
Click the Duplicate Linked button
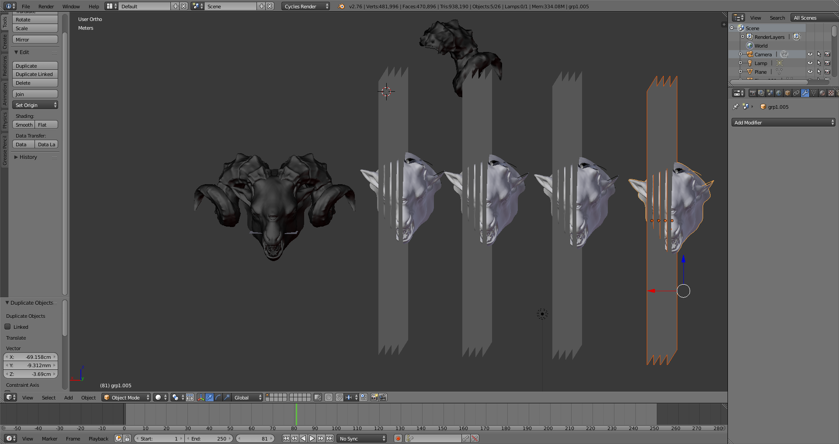[x=35, y=74]
